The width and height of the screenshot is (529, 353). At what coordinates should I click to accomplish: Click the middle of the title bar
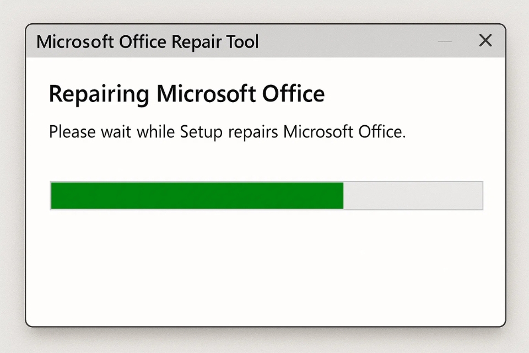[264, 41]
